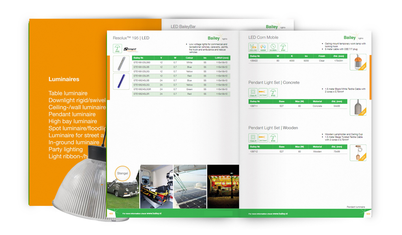Open the solar panel boat deck photo

coord(190,186)
